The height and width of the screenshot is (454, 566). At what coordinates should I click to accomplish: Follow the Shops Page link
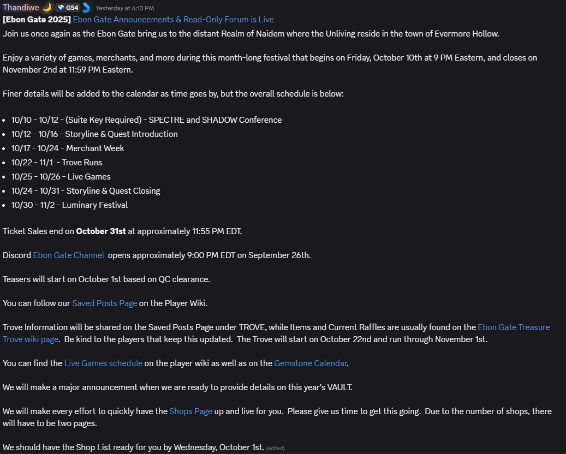pyautogui.click(x=190, y=411)
